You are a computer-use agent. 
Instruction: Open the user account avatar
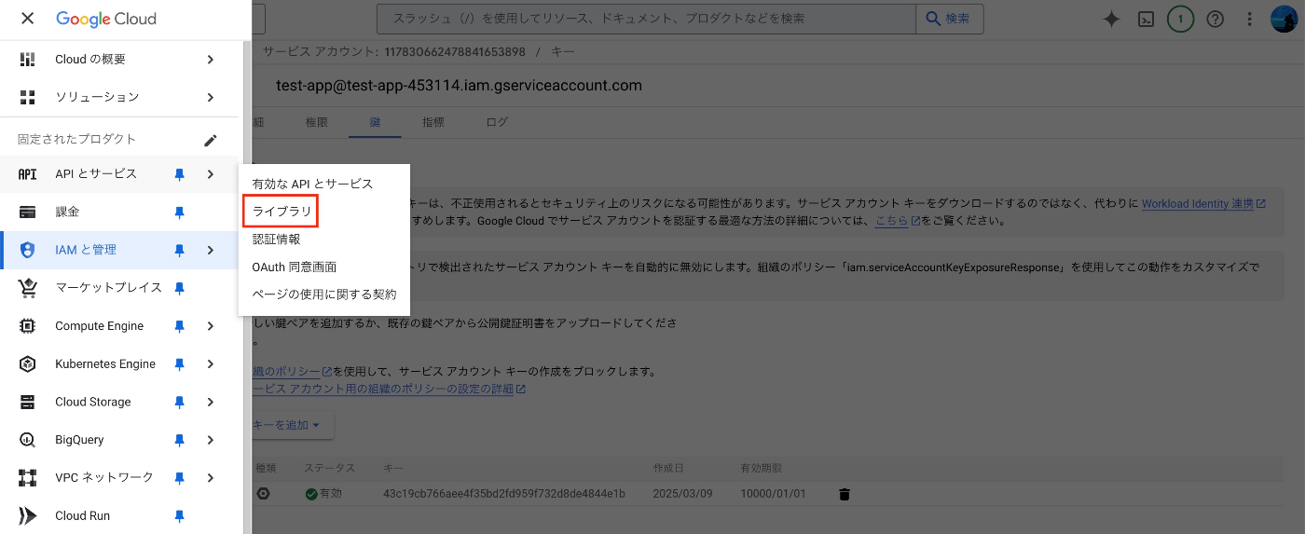[1284, 19]
